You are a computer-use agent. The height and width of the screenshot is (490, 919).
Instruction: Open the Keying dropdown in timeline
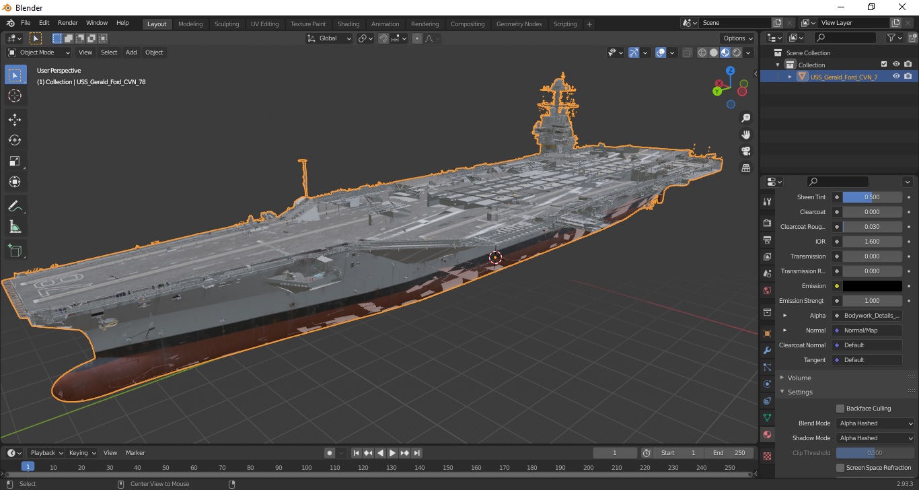82,453
